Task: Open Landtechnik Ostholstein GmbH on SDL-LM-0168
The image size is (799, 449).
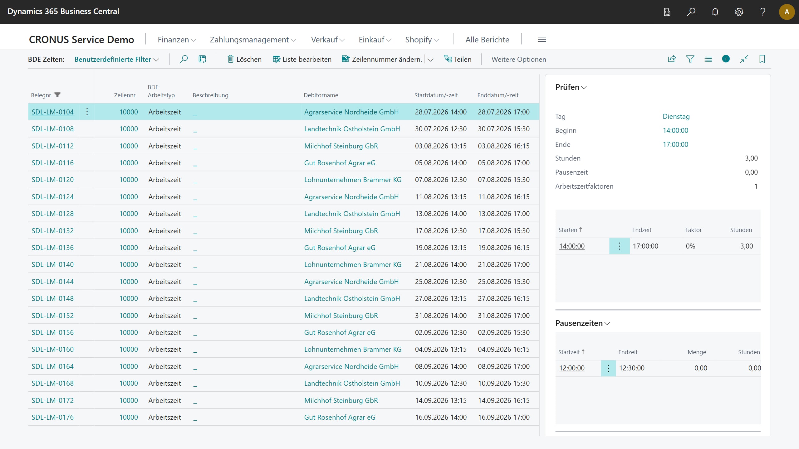Action: click(352, 383)
